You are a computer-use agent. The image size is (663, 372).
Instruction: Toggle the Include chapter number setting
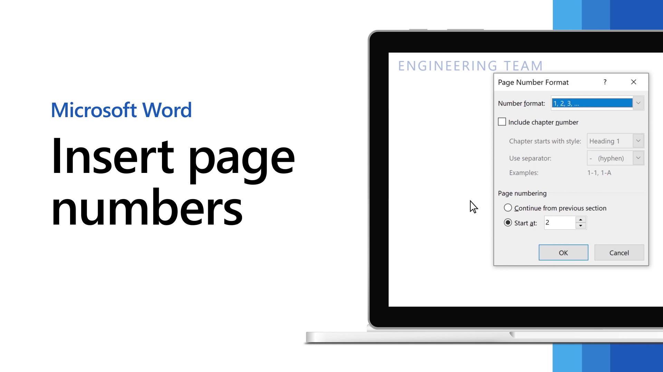[x=502, y=121]
